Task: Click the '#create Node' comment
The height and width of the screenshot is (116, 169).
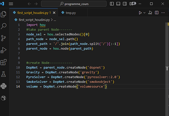Action: [x=49, y=63]
